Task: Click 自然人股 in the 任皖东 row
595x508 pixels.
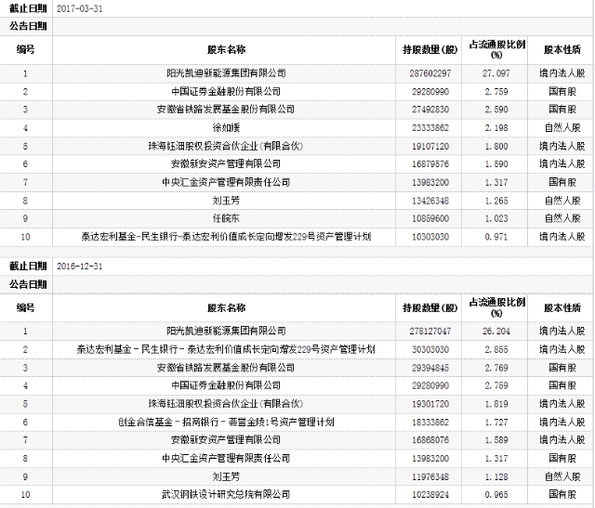Action: (562, 218)
